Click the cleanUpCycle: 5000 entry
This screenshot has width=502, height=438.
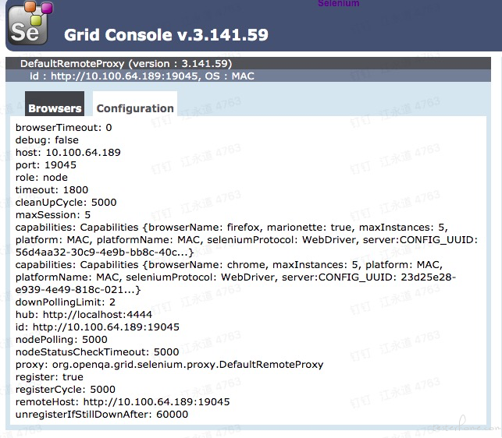66,203
